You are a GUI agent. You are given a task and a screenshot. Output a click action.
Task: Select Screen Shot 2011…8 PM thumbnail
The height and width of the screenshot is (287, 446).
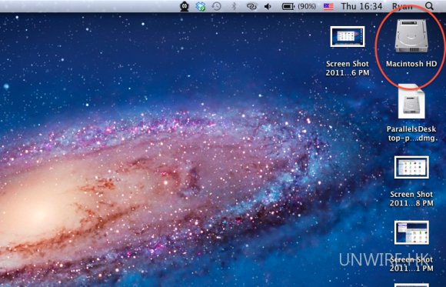(x=411, y=168)
